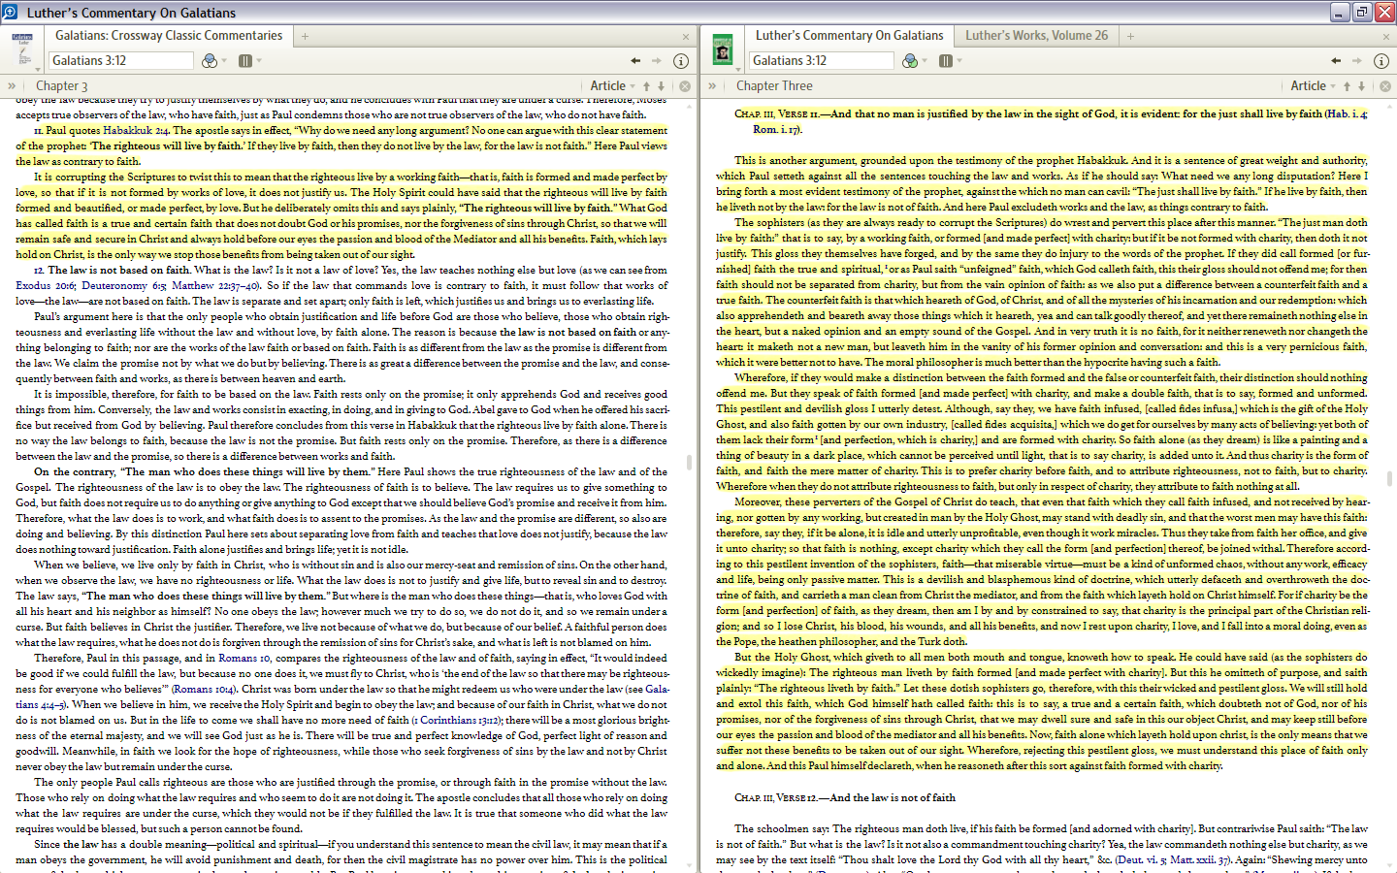Expand the table of contents chevron beside Chapter Three
Screen dimensions: 1397x873
click(x=712, y=86)
